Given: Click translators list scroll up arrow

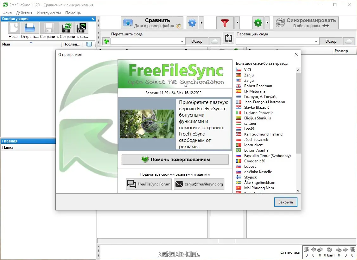Looking at the screenshot, I should point(298,70).
